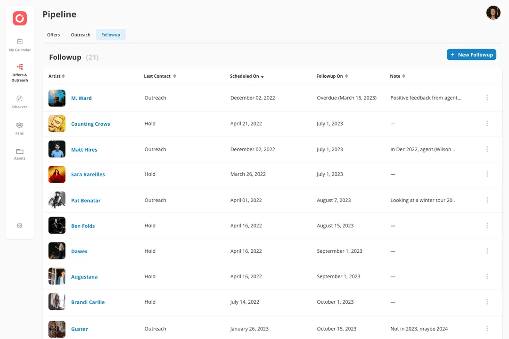Click Brandi Carlile's artist thumbnail
The width and height of the screenshot is (509, 339).
[x=57, y=302]
